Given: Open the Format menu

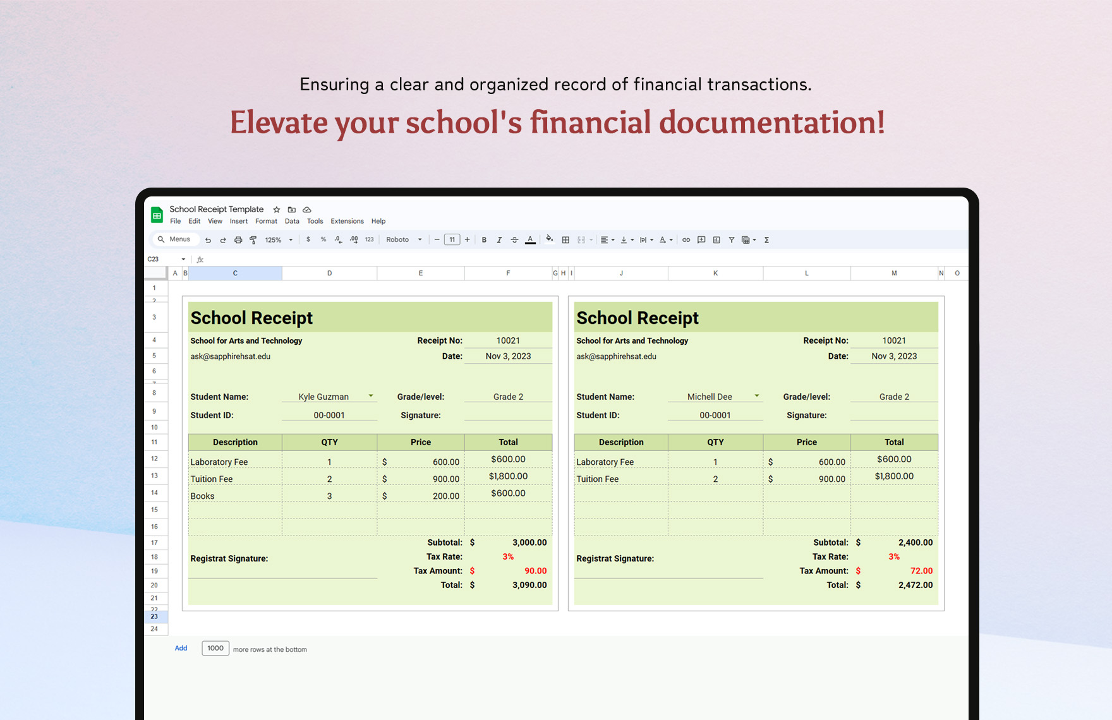Looking at the screenshot, I should tap(266, 221).
